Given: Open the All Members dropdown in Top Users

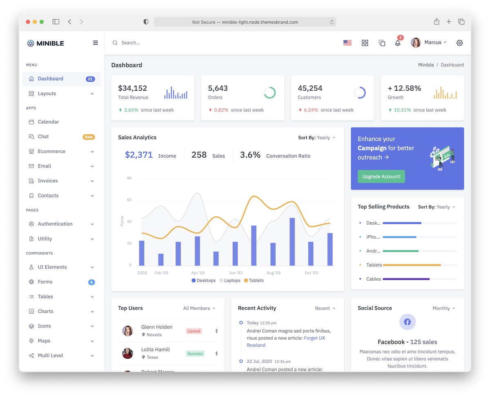Looking at the screenshot, I should [x=199, y=308].
